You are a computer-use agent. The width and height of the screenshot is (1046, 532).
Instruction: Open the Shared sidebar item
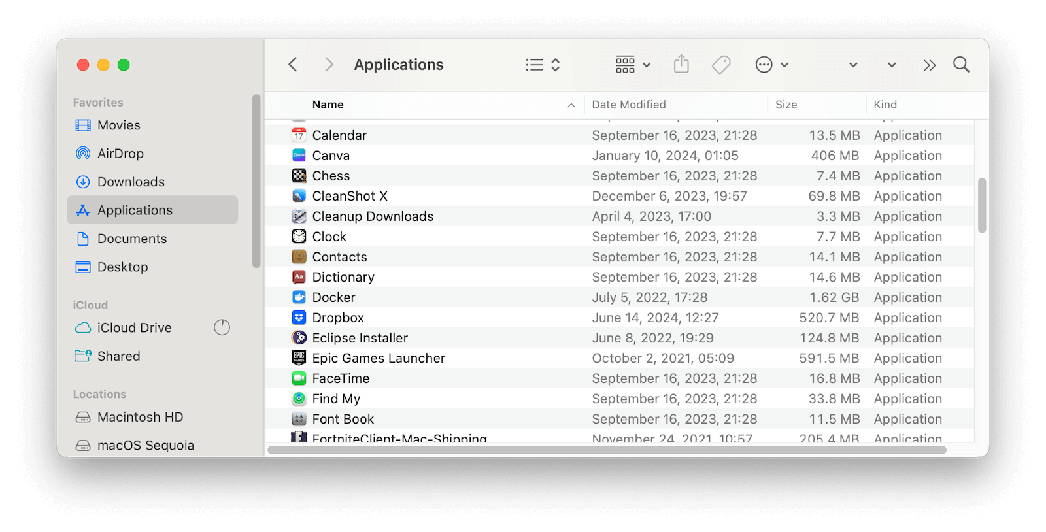152,356
